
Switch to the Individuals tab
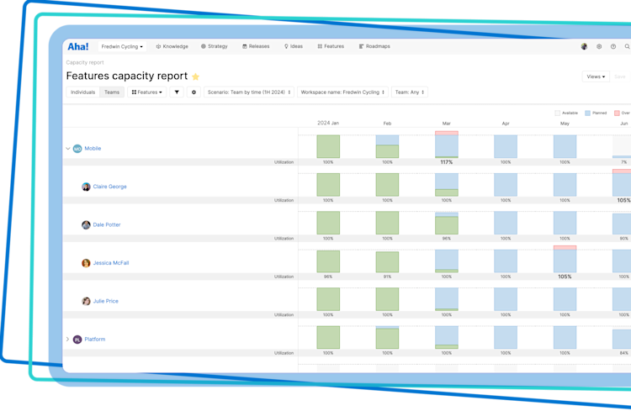83,92
